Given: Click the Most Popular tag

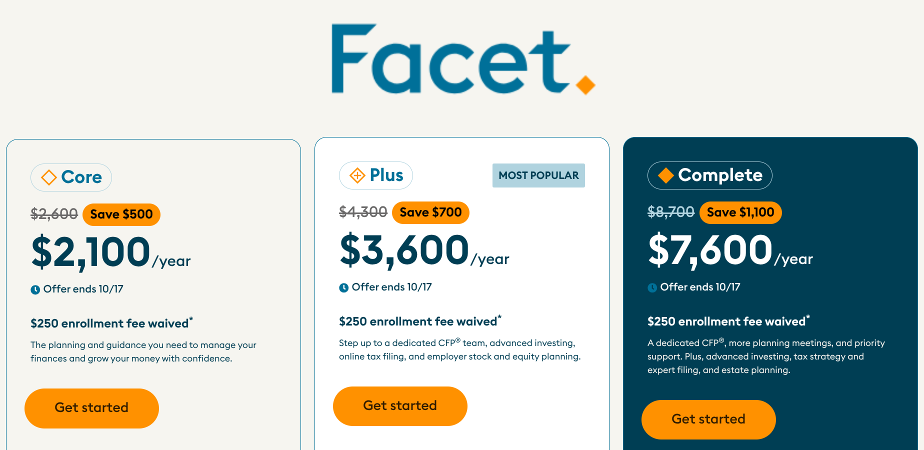Looking at the screenshot, I should 538,175.
